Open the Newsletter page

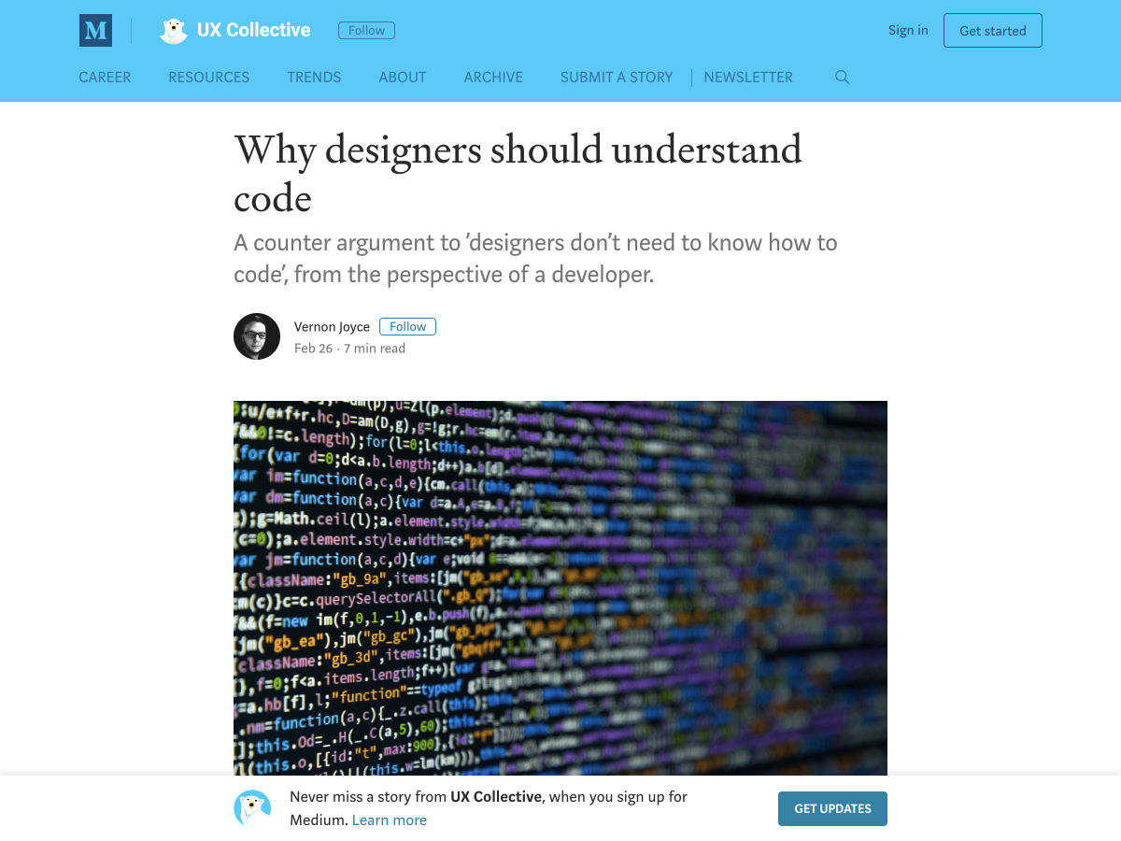point(748,78)
